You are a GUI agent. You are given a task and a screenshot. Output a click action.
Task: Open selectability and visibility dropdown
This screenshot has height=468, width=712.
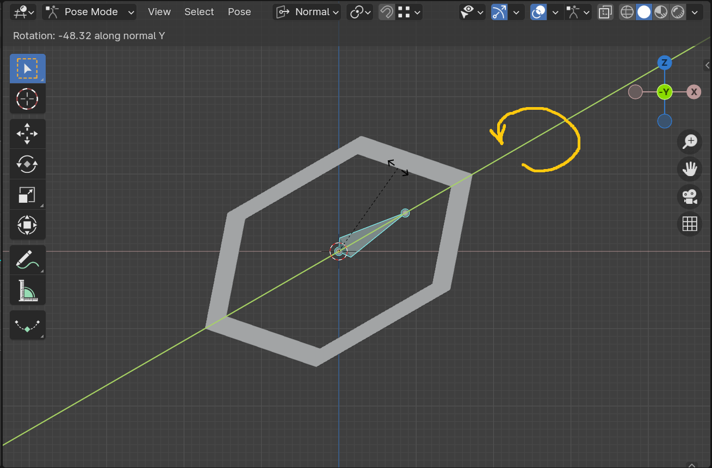point(472,12)
